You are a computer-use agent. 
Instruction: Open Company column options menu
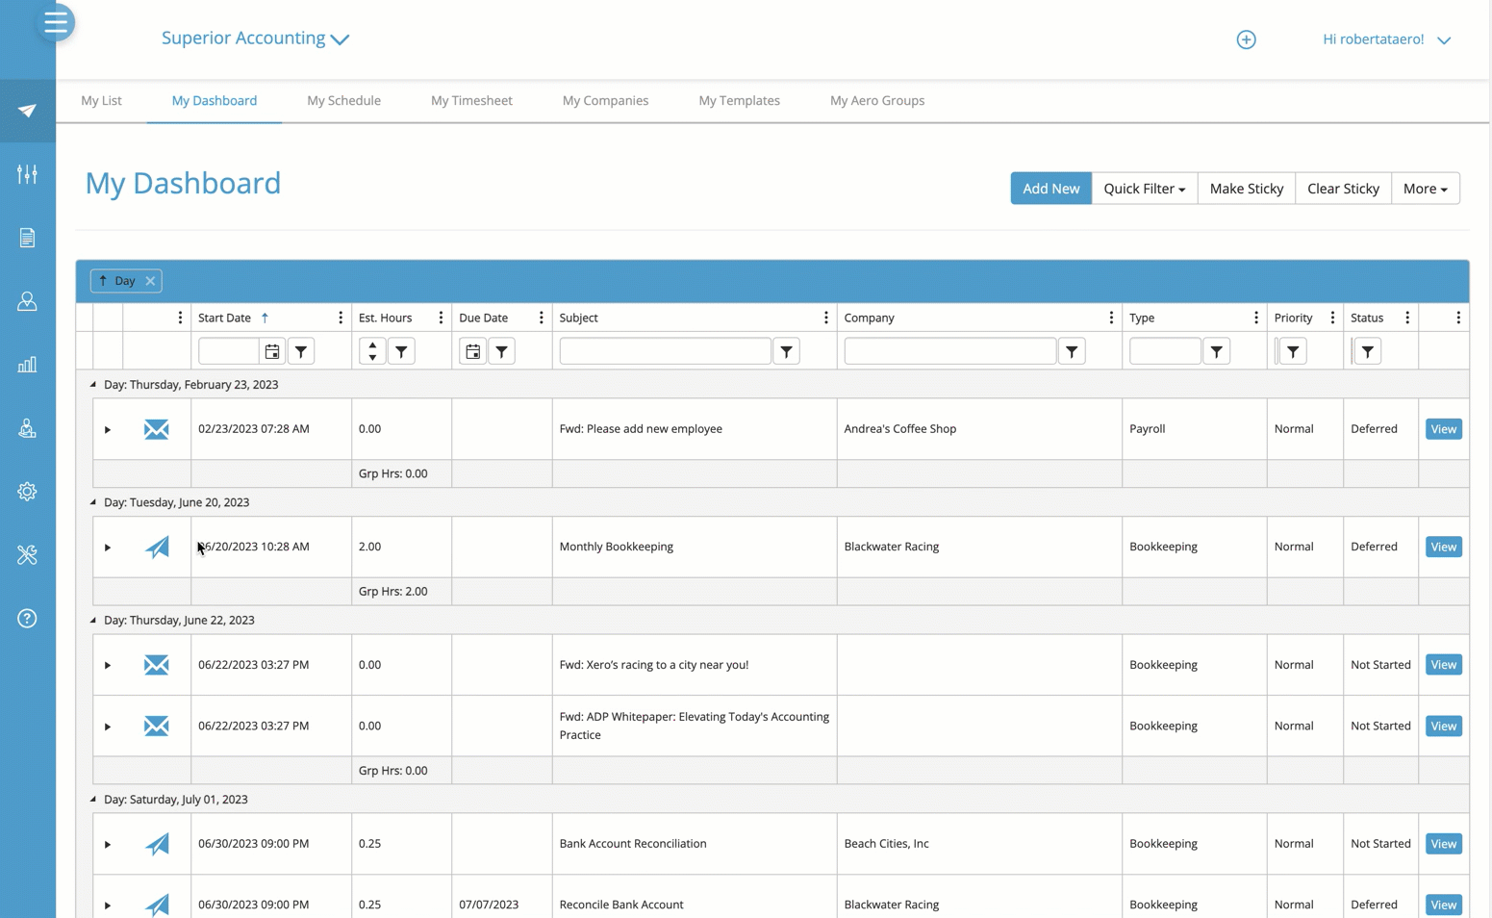pos(1111,318)
